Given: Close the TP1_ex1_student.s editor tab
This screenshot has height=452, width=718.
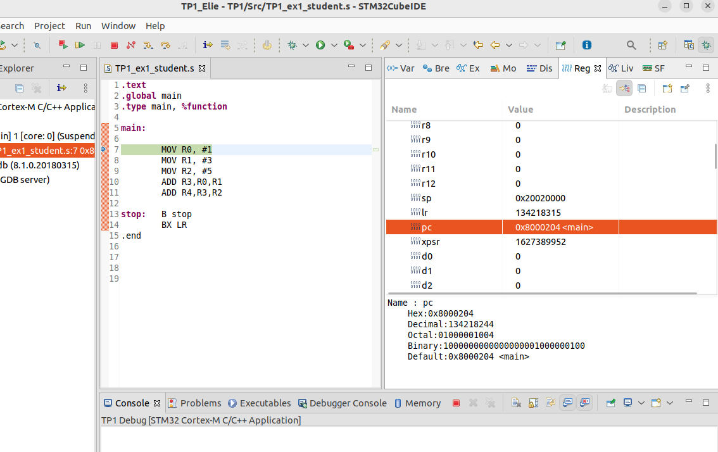Looking at the screenshot, I should coord(202,68).
